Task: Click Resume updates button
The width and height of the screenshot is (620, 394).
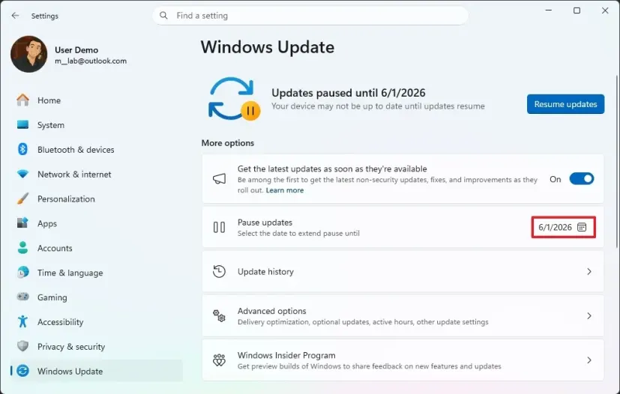Action: pyautogui.click(x=565, y=104)
